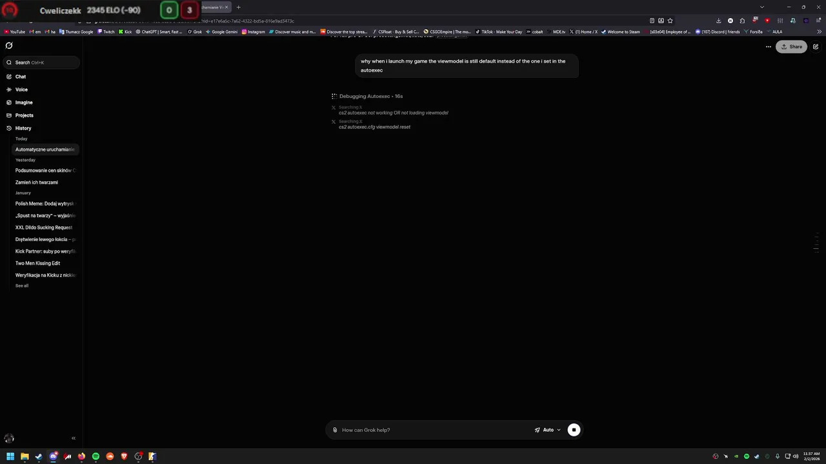
Task: Open Google Gemini bookmark
Action: point(221,32)
